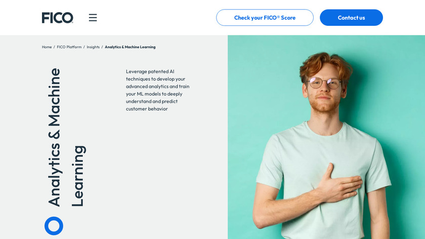Select the Insights breadcrumb link
425x239 pixels.
93,47
